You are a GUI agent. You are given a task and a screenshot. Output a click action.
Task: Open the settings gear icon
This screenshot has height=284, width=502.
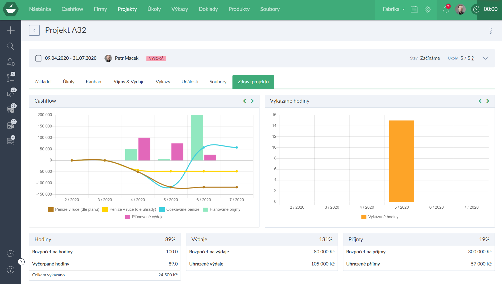coord(427,10)
